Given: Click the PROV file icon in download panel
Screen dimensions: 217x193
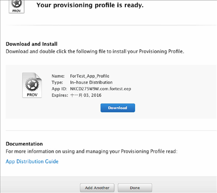Looking at the screenshot, I should (32, 85).
